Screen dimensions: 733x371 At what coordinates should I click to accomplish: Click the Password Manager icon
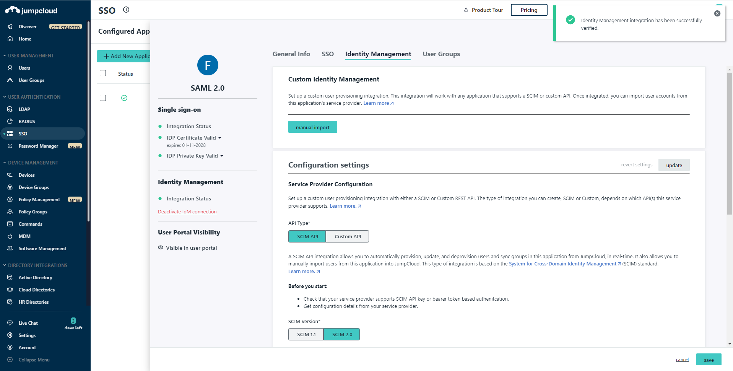point(10,146)
